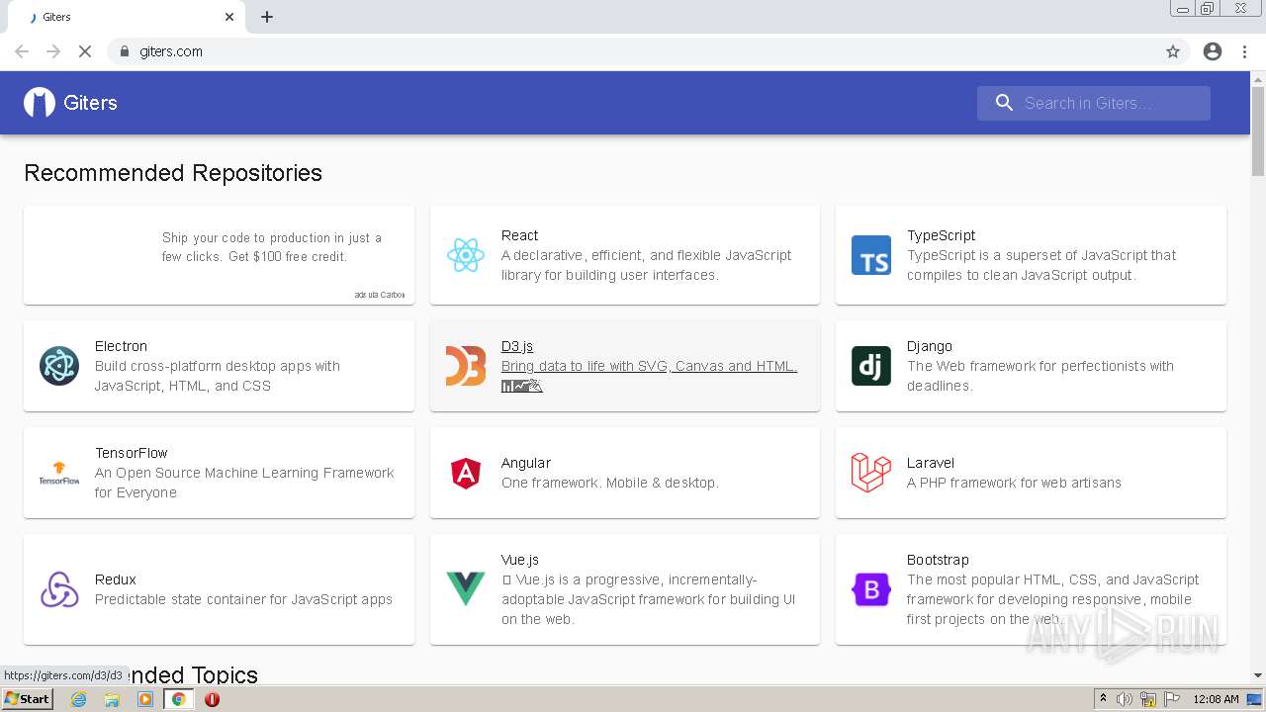This screenshot has width=1266, height=712.
Task: Click the taskbar clock 12:08 AM
Action: click(1217, 699)
